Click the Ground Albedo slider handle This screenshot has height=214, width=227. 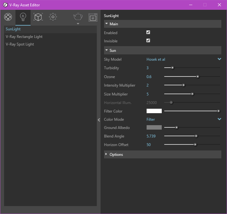tap(177, 127)
